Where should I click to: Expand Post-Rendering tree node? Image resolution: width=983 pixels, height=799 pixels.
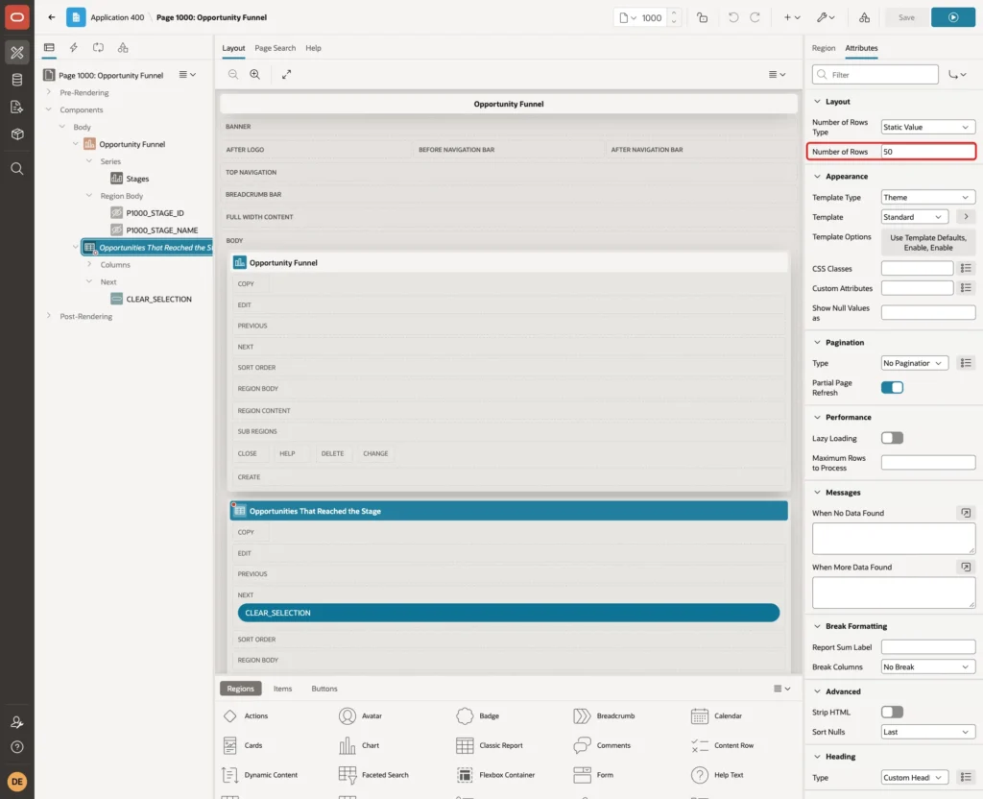click(x=49, y=316)
